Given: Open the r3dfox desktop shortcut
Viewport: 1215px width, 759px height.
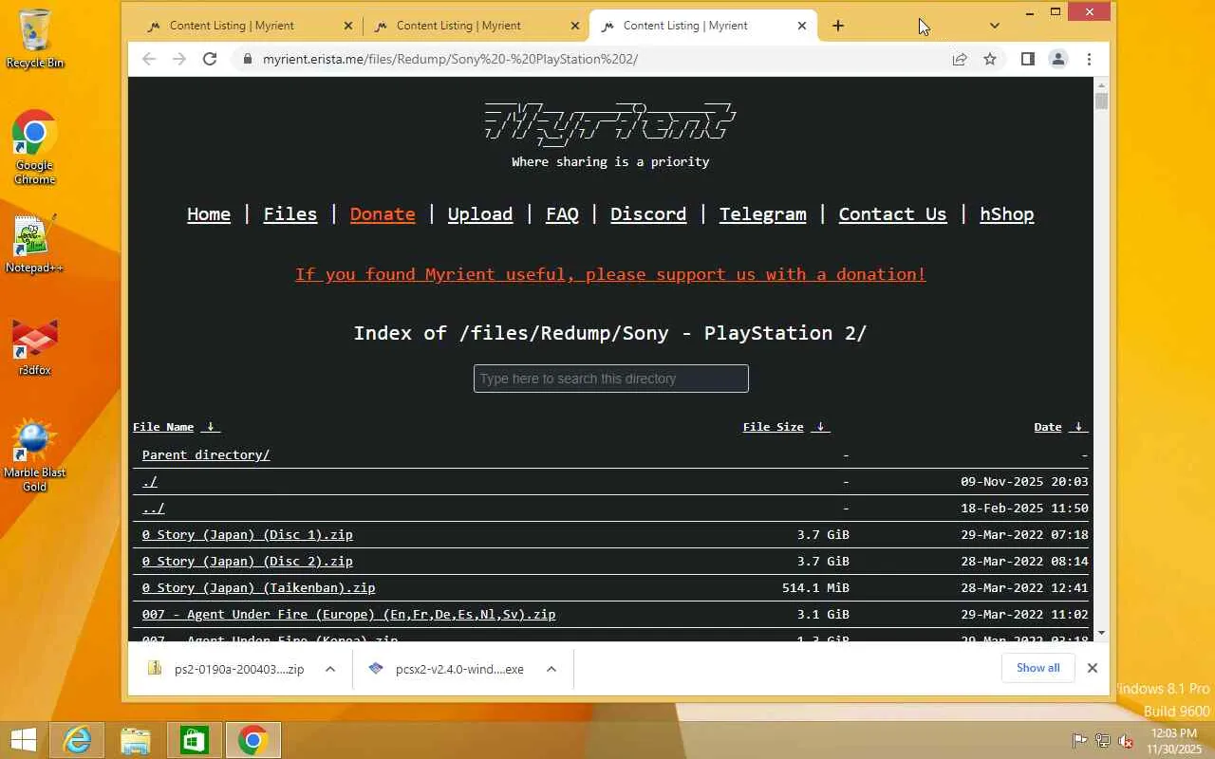Looking at the screenshot, I should pos(35,347).
